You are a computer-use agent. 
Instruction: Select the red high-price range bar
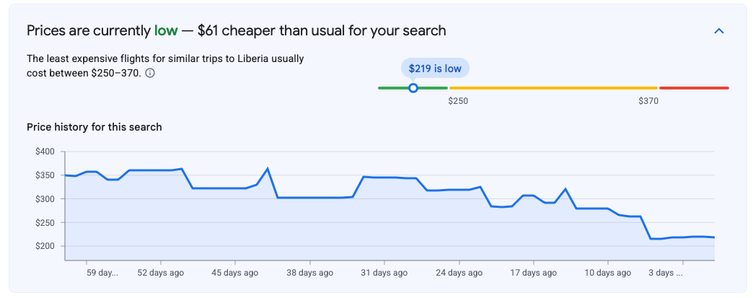pos(694,88)
